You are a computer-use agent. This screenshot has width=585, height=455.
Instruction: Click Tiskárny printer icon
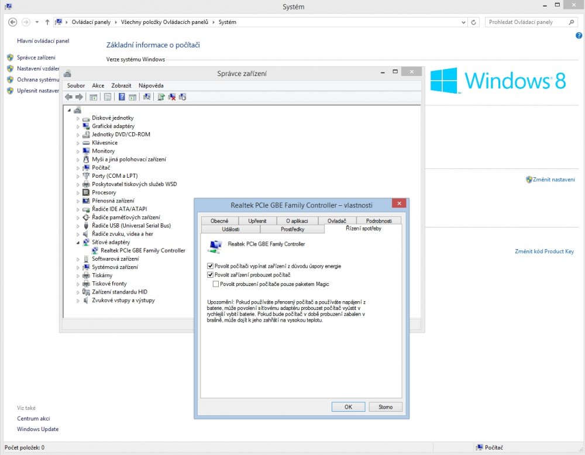(x=86, y=275)
